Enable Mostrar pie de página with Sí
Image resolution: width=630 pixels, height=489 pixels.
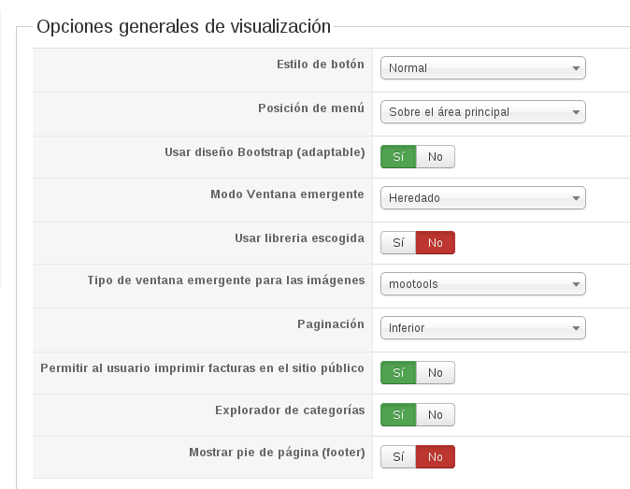[398, 457]
